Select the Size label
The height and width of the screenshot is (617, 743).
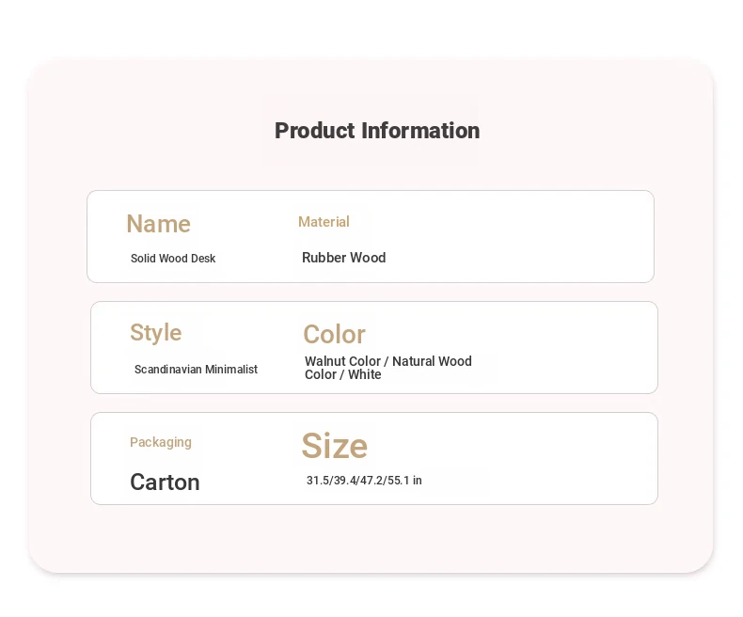(x=335, y=446)
